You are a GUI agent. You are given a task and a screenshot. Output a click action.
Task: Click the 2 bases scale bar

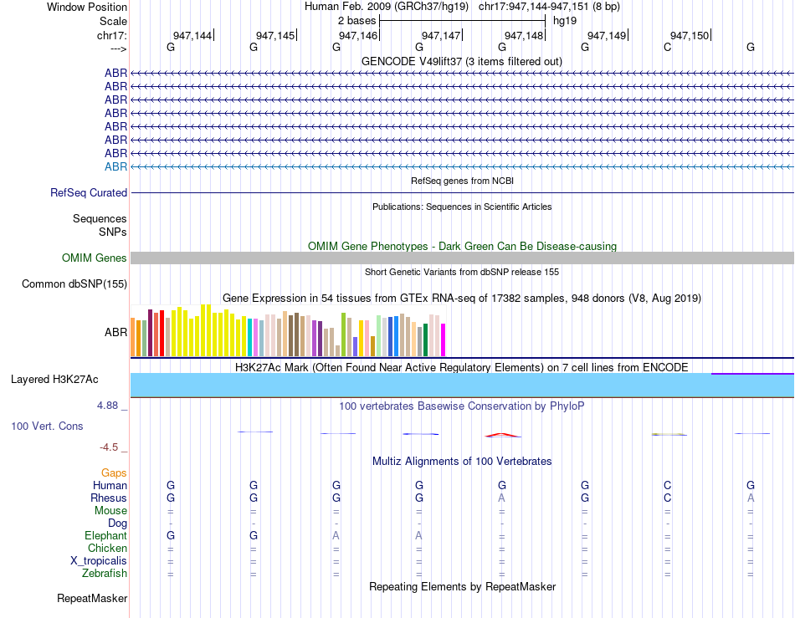point(463,21)
